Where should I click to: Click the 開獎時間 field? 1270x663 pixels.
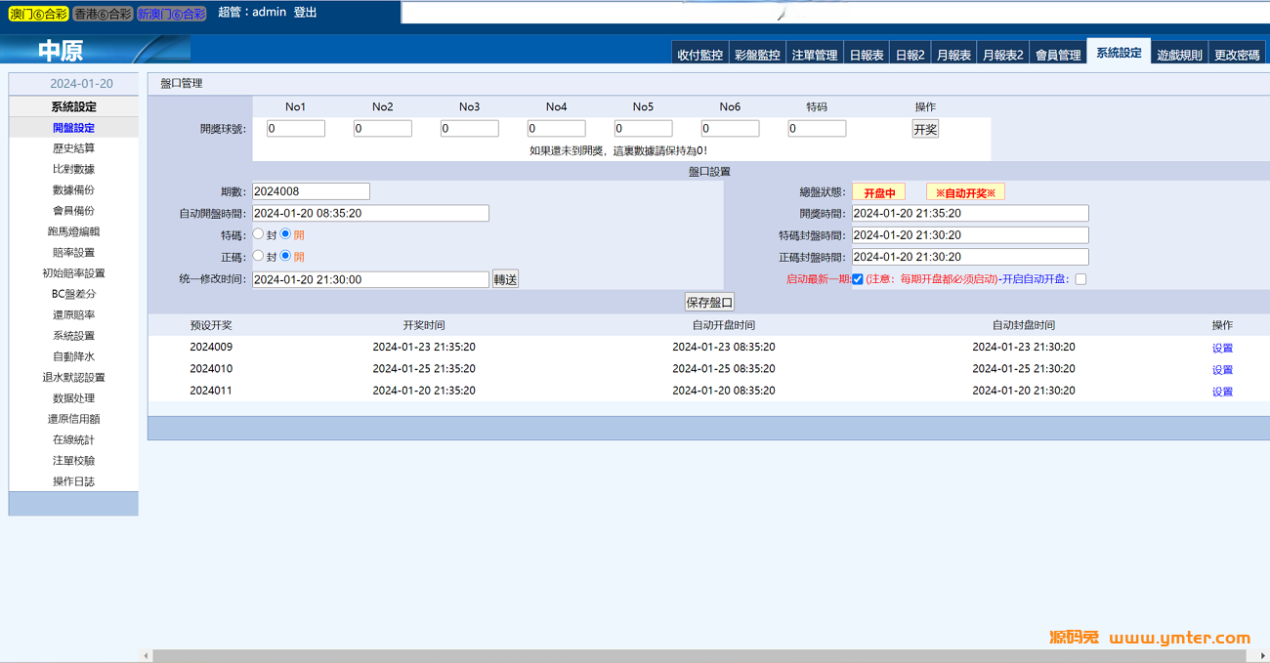pos(970,213)
